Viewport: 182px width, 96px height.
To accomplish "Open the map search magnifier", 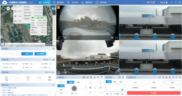I will click(x=13, y=8).
